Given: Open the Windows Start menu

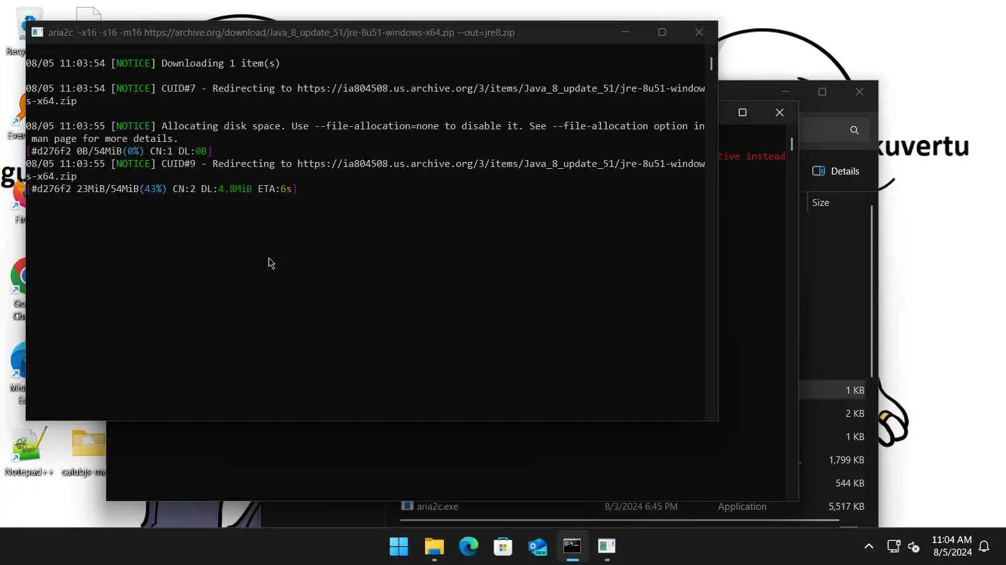Looking at the screenshot, I should pos(399,546).
